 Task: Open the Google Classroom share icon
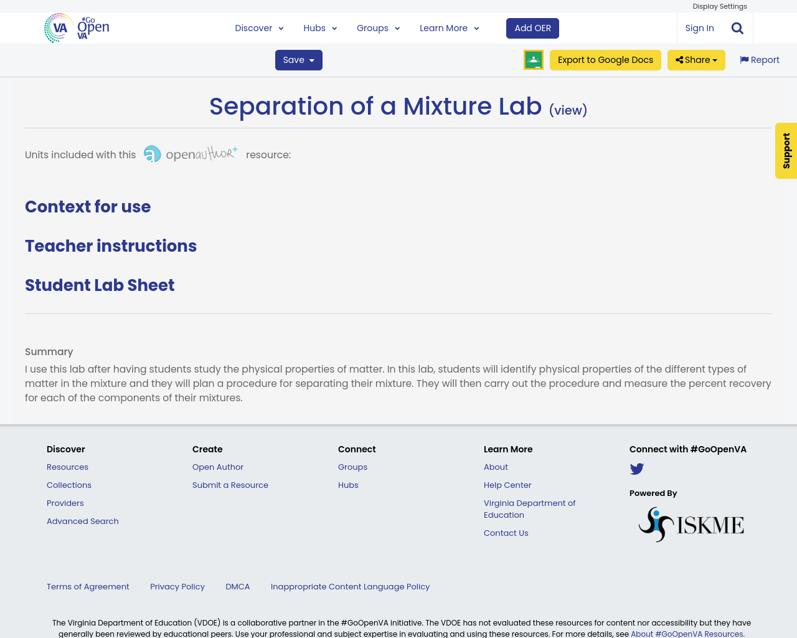pyautogui.click(x=533, y=59)
